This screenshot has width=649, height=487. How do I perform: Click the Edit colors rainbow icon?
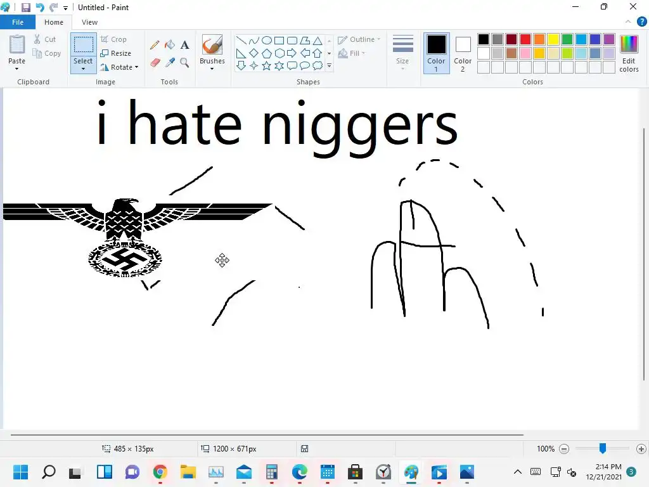pyautogui.click(x=629, y=44)
